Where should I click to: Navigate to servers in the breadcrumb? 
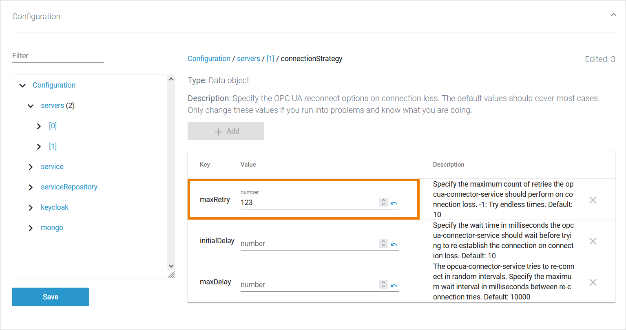pyautogui.click(x=248, y=59)
